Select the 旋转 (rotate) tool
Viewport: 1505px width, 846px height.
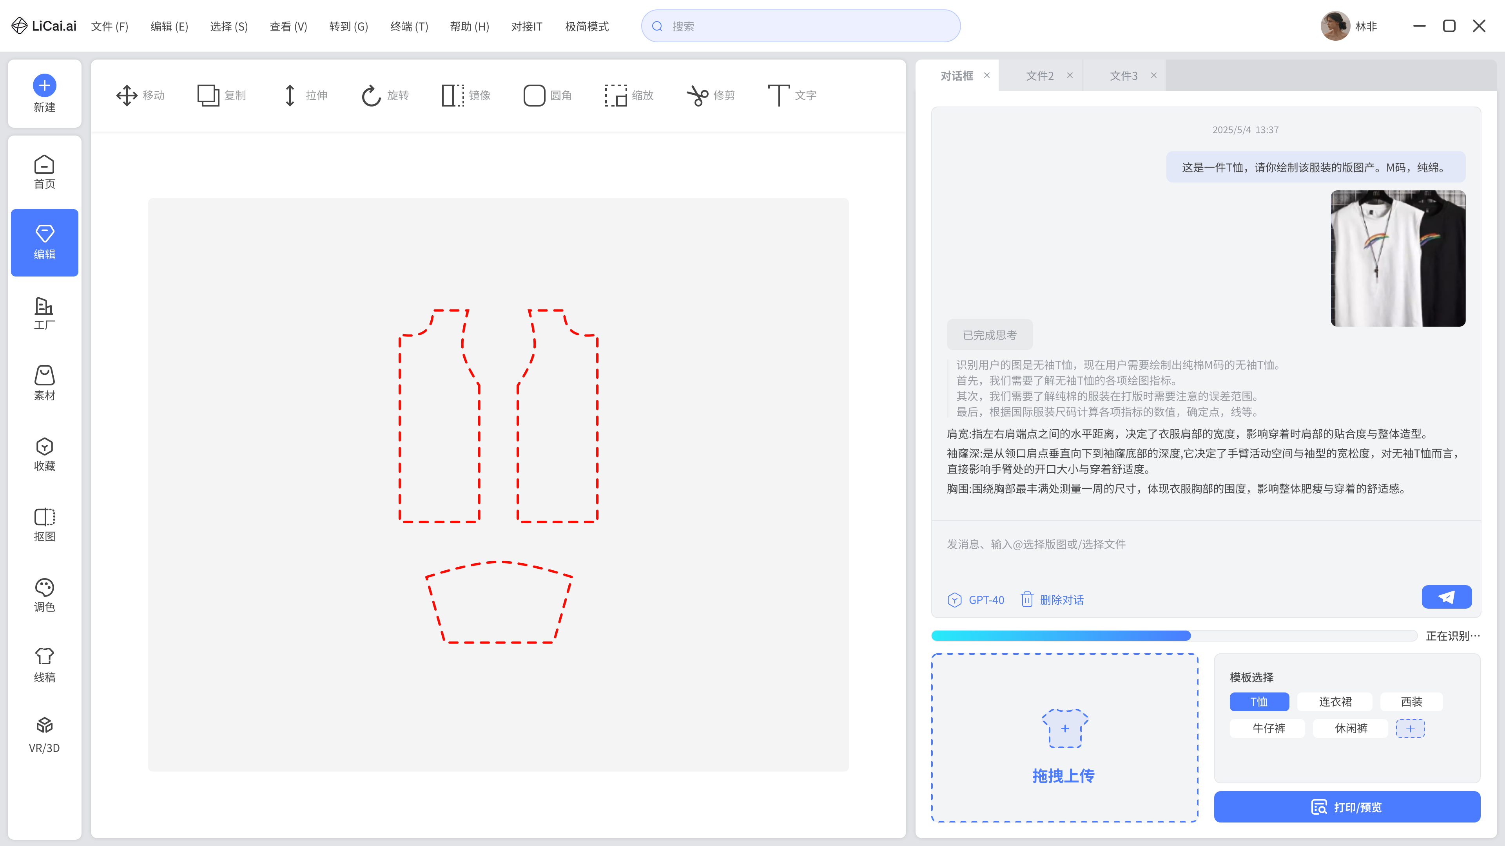[x=385, y=95]
